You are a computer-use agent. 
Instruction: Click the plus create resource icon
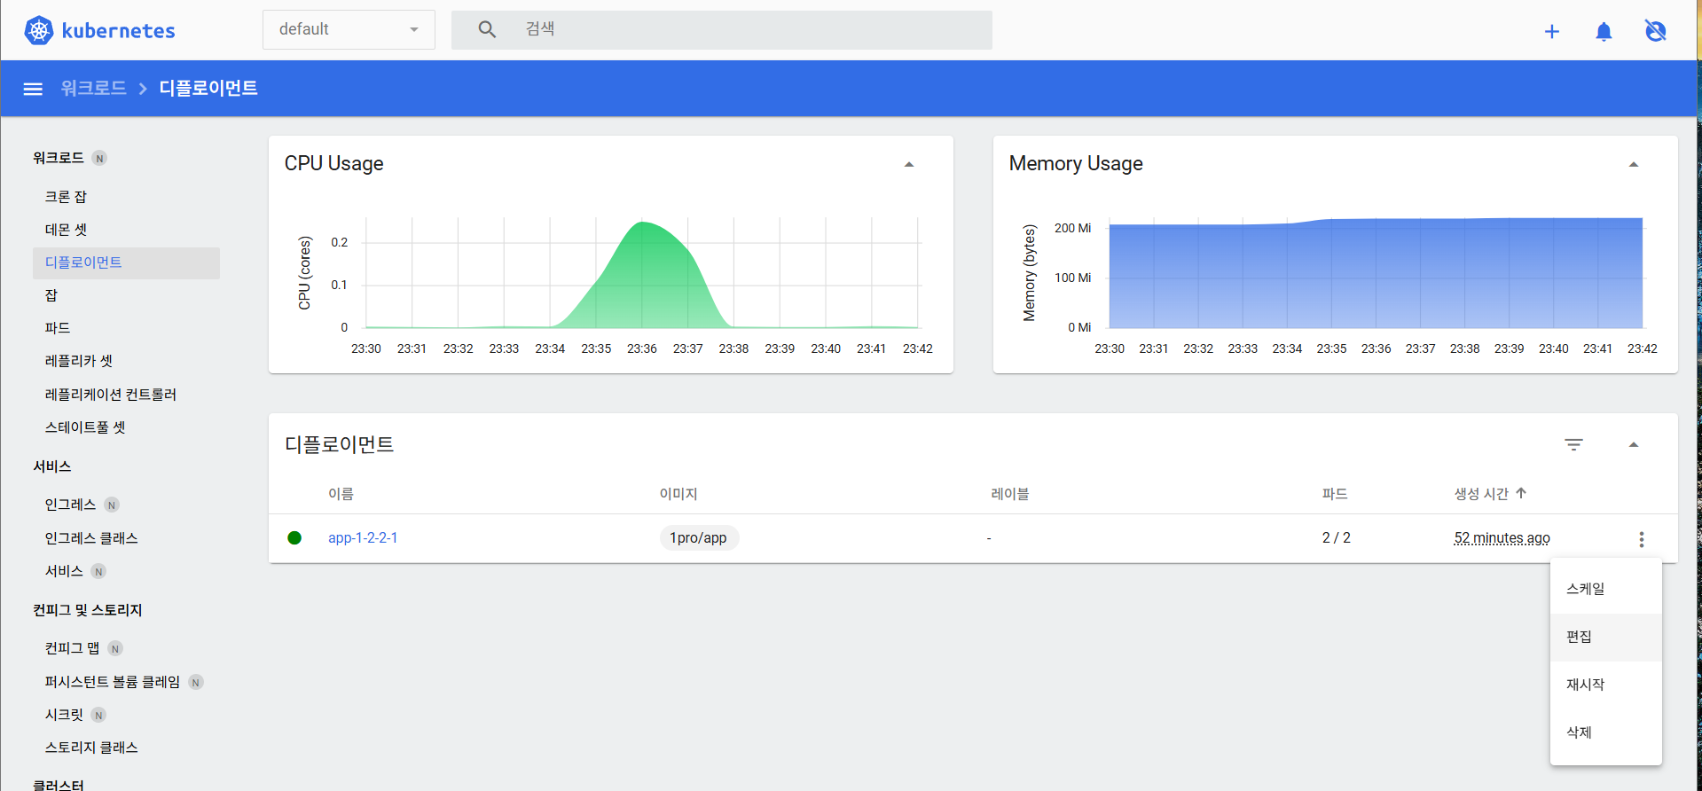pos(1551,32)
